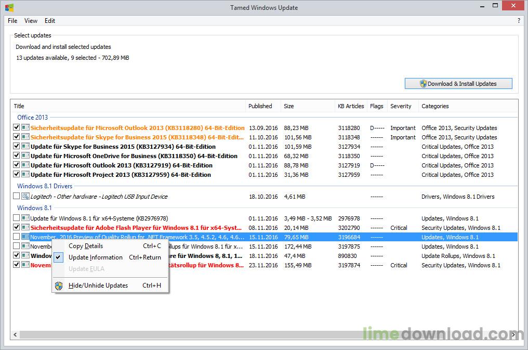Uncheck the Adobe Flash Player security update

point(16,227)
